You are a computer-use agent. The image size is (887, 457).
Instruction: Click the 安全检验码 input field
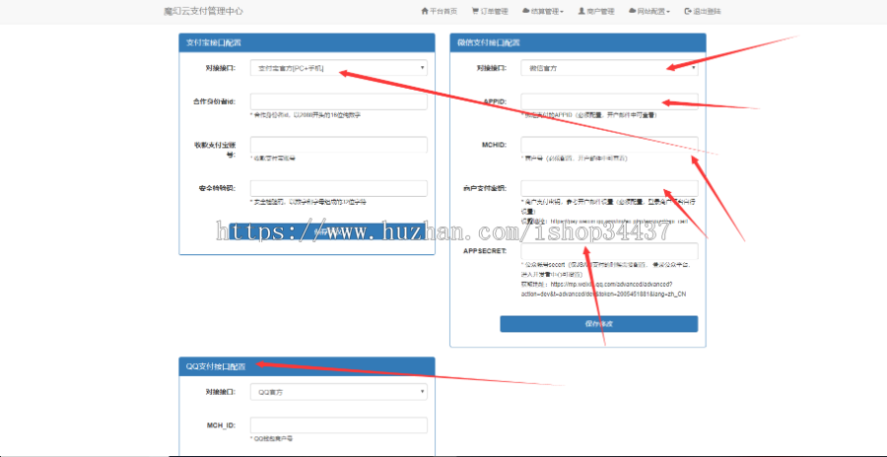(338, 188)
